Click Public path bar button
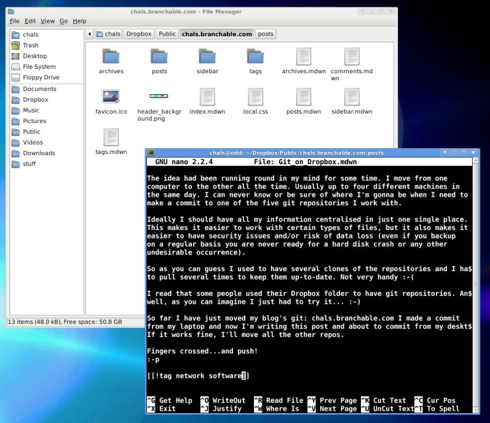Screen dimensions: 490x423 pyautogui.click(x=167, y=34)
